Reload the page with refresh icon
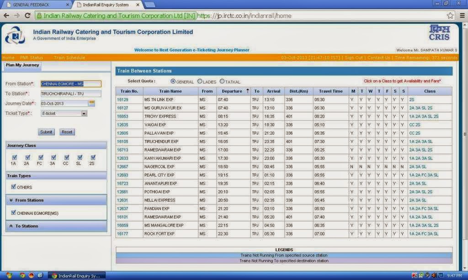 pyautogui.click(x=27, y=16)
